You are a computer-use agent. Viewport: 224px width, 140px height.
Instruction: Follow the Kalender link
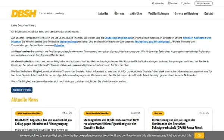(x=59, y=45)
